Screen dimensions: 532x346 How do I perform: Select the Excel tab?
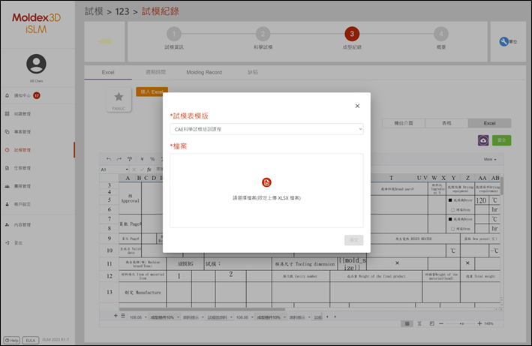click(108, 72)
